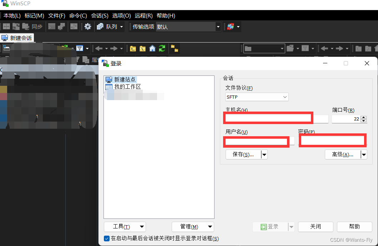
Task: Go to local home directory icon
Action: point(152,49)
